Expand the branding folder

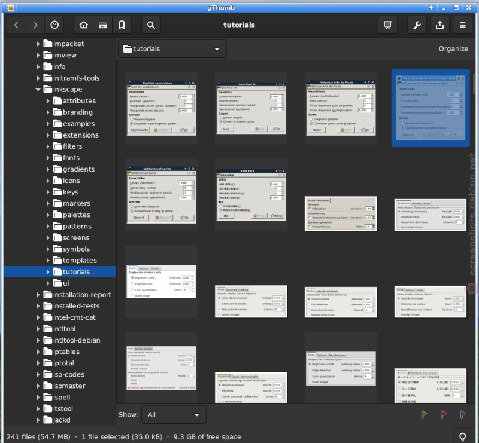48,112
